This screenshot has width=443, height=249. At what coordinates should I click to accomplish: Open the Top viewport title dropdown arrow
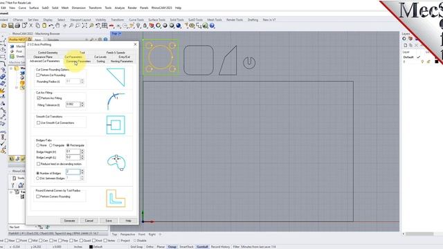[x=120, y=34]
